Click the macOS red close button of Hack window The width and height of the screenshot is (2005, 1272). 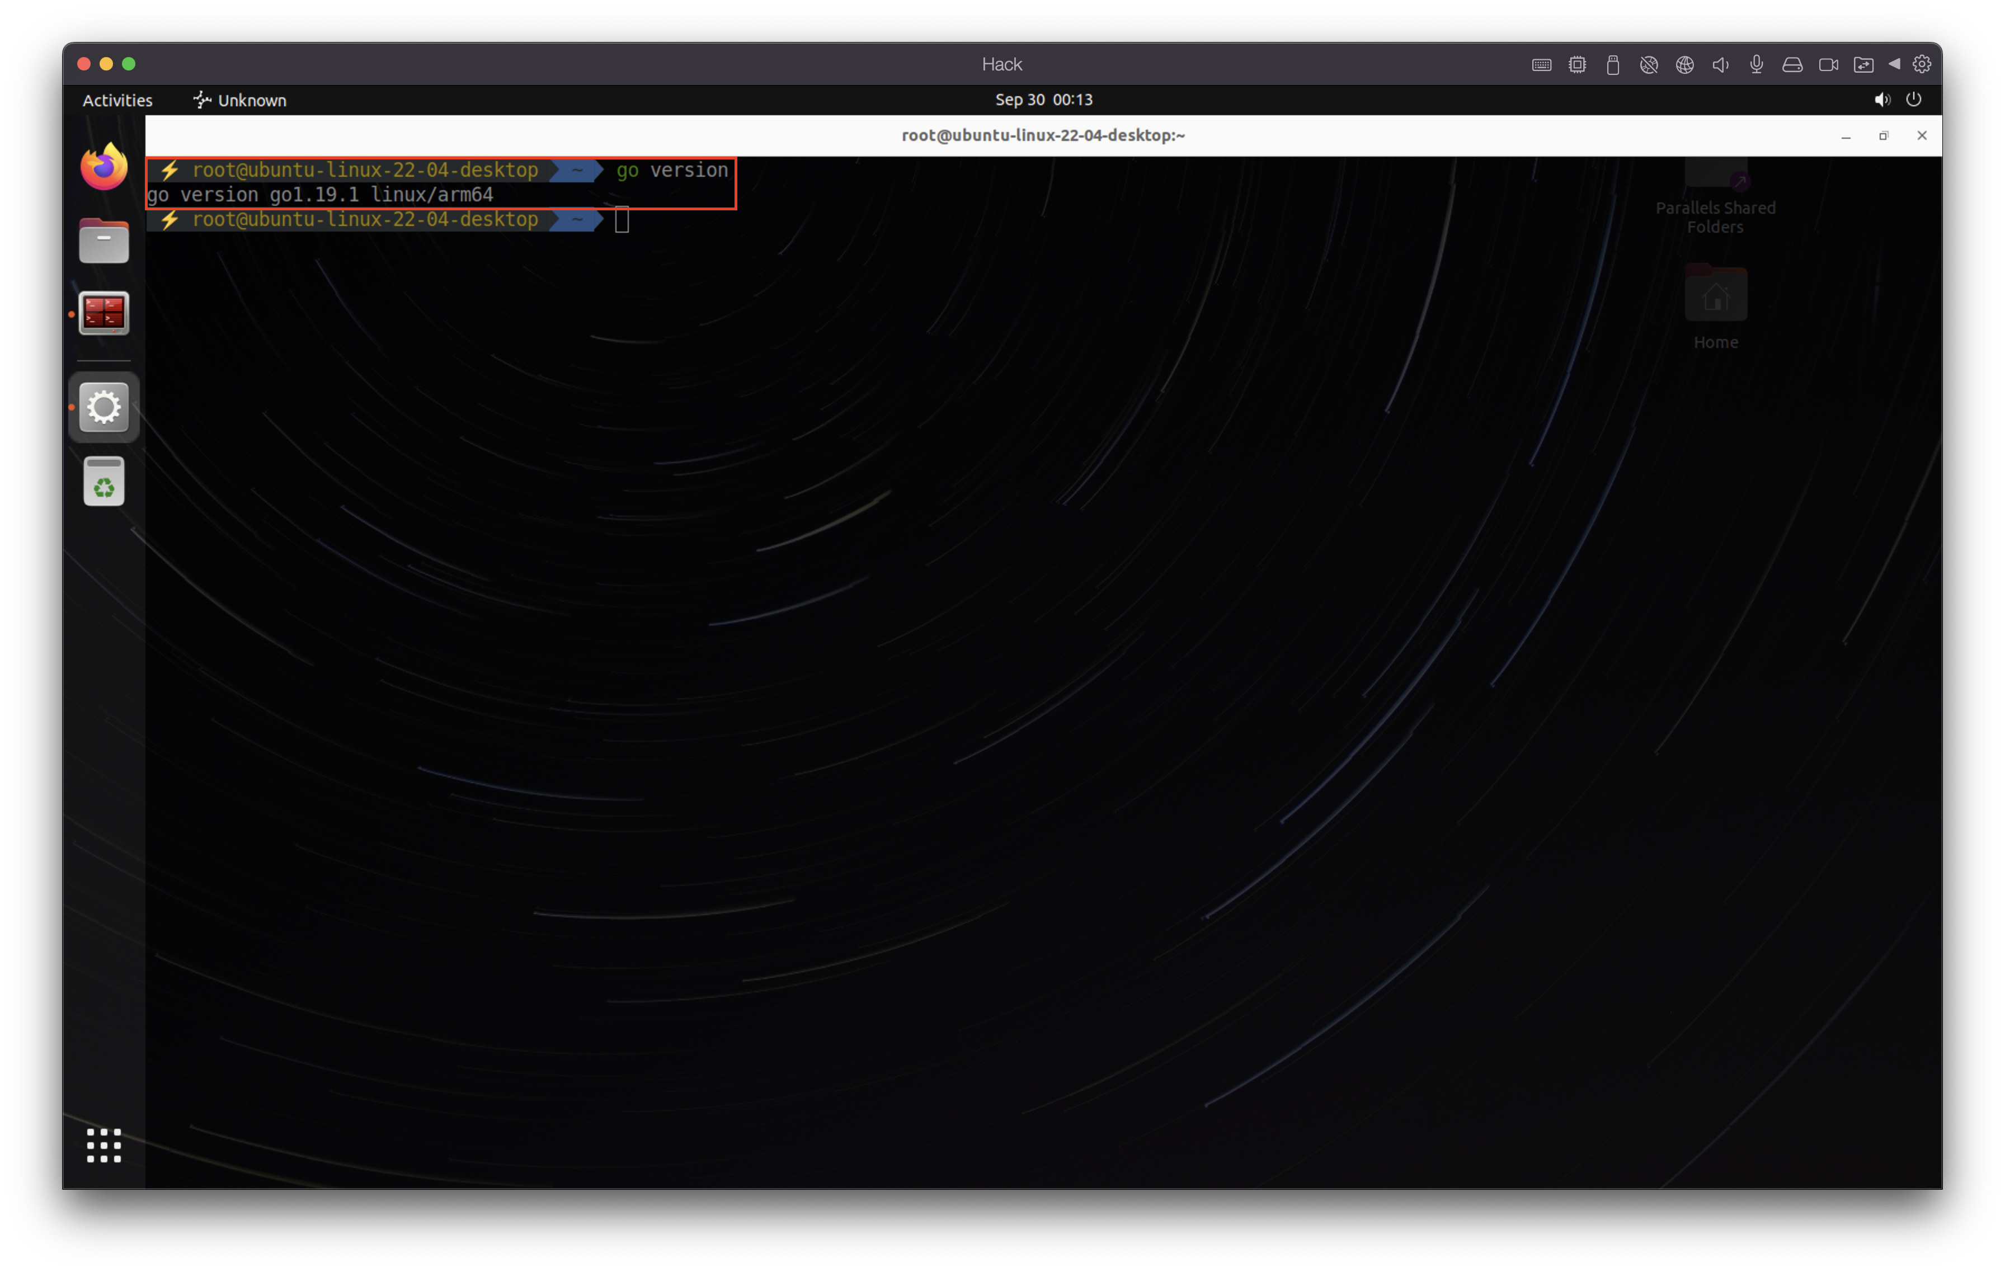point(83,64)
